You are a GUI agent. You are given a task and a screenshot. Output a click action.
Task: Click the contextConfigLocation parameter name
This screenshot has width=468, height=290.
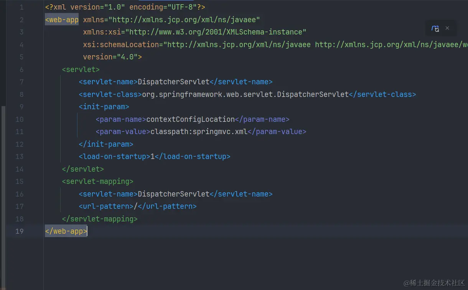click(191, 119)
